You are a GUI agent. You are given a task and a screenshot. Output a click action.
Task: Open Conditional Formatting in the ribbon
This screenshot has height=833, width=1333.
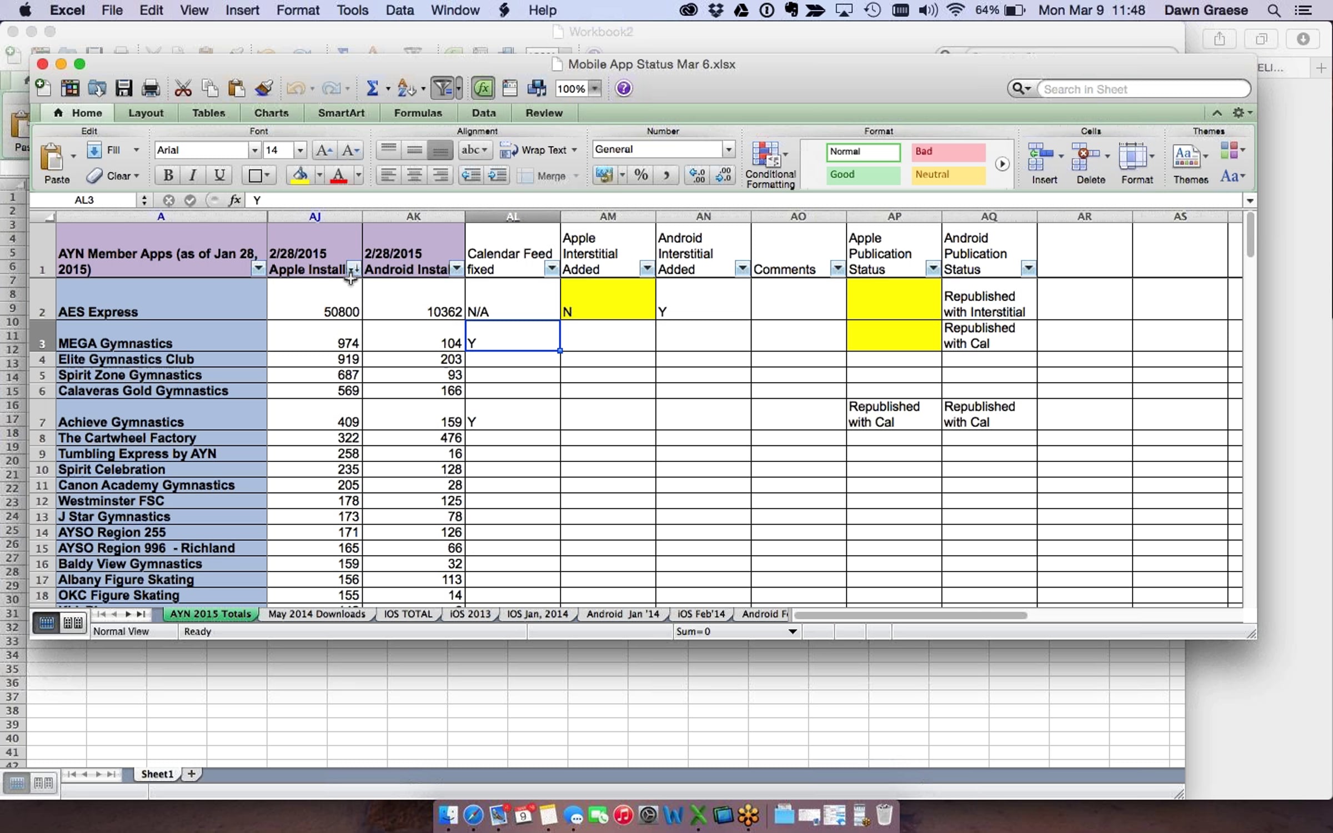click(770, 165)
